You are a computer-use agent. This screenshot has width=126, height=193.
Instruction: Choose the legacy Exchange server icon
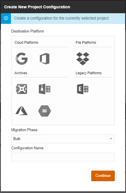point(83,89)
